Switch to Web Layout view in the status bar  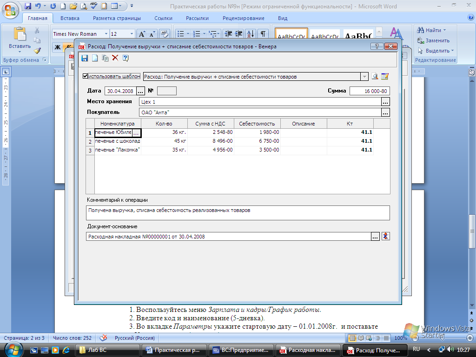(369, 338)
